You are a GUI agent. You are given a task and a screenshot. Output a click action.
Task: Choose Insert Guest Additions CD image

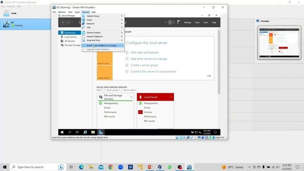[103, 46]
